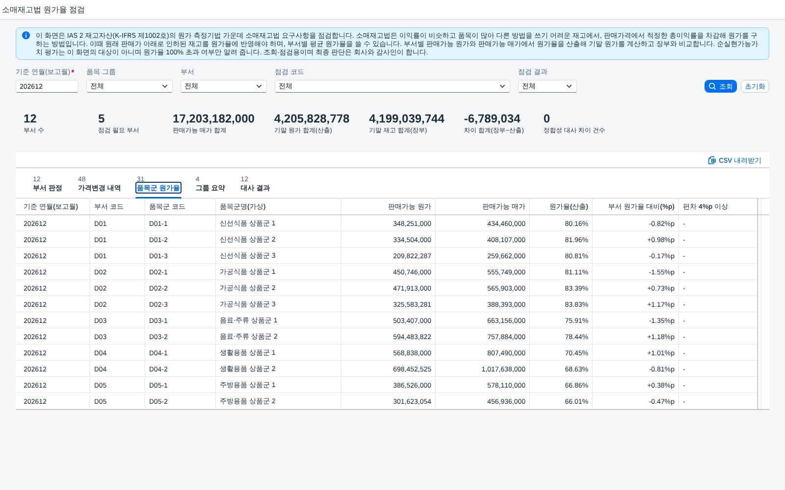785x490 pixels.
Task: Click the 편차 4%p 이상 column header
Action: 718,207
